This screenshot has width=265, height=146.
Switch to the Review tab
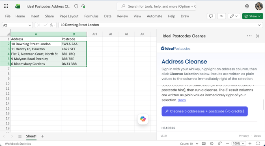click(123, 16)
